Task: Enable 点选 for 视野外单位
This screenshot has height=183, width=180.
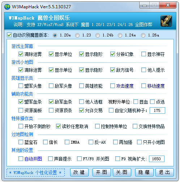Action: pos(152,102)
